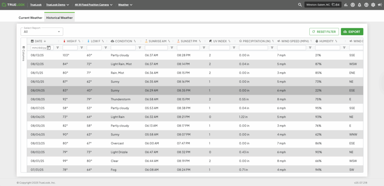The image size is (384, 186).
Task: Click the Thunderstorm condition cell
Action: 120,99
